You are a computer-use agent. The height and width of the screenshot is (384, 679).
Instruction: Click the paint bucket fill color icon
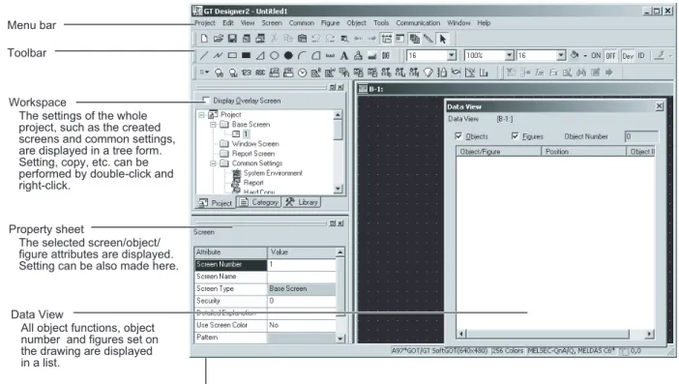(575, 55)
